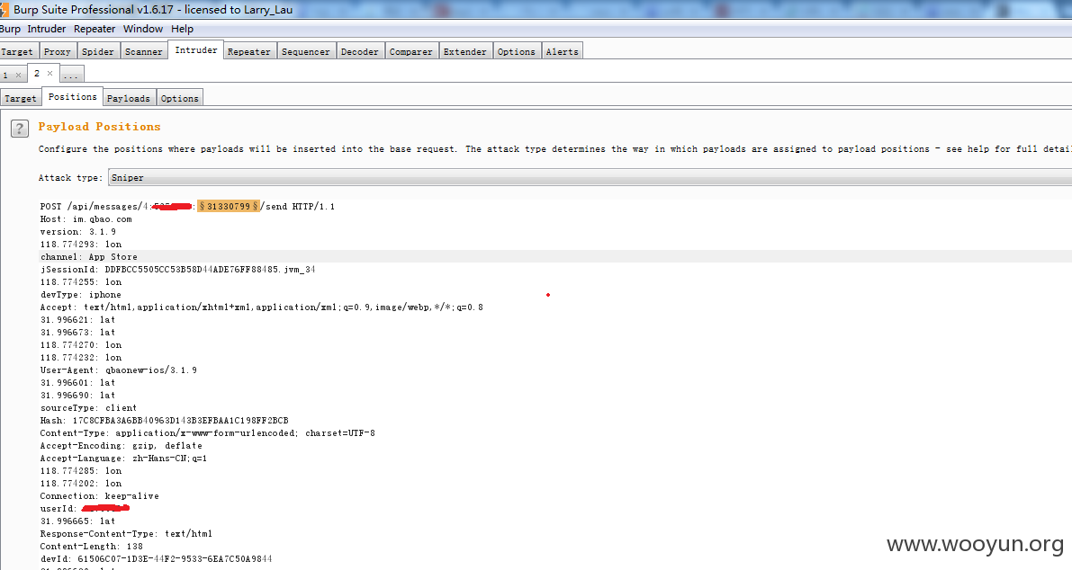1072x570 pixels.
Task: Click the 31.996673: lat line
Action: click(x=78, y=333)
